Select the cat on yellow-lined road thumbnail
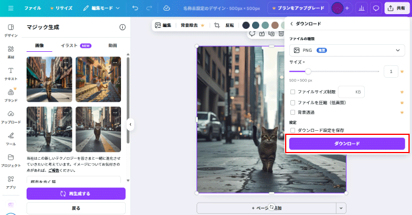Screen dimensions: 412x215 (98, 129)
